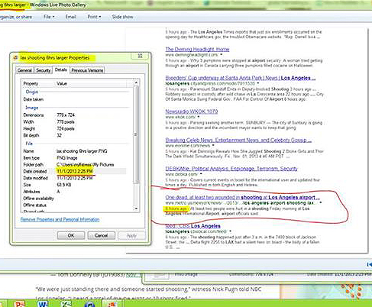Screen dimensions: 372x307
Task: Click OK in the Properties dialog
Action: (71, 235)
